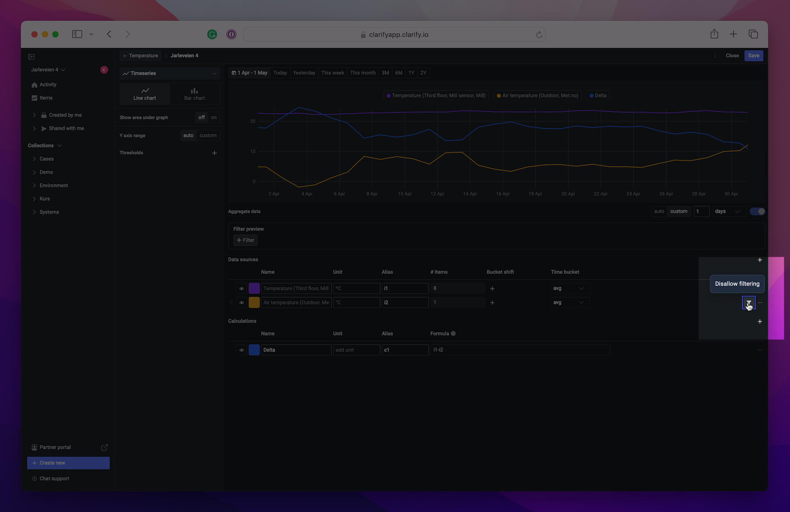Open the three-dot menu next to Close
Screen dimensions: 790x512
point(715,56)
